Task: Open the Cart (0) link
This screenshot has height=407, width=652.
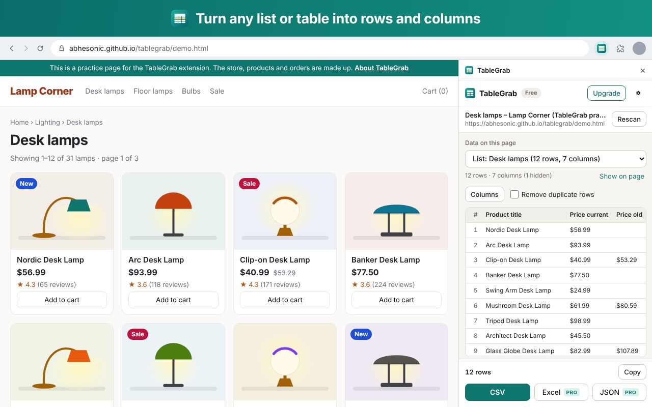Action: tap(435, 91)
